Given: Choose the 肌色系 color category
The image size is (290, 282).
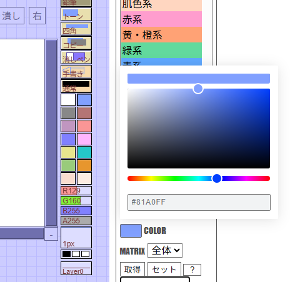Looking at the screenshot, I should click(x=161, y=5).
